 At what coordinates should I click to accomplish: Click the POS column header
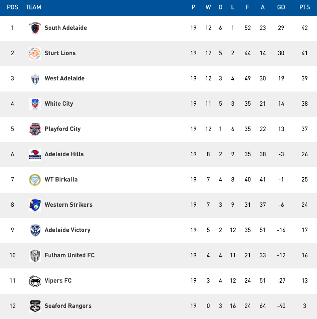(x=13, y=7)
